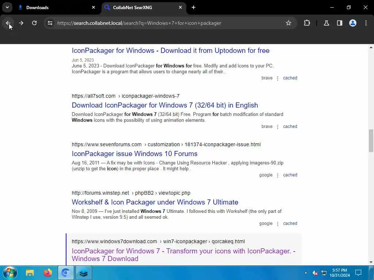Reload the current search page
Screen dimensions: 374x280
(x=34, y=23)
